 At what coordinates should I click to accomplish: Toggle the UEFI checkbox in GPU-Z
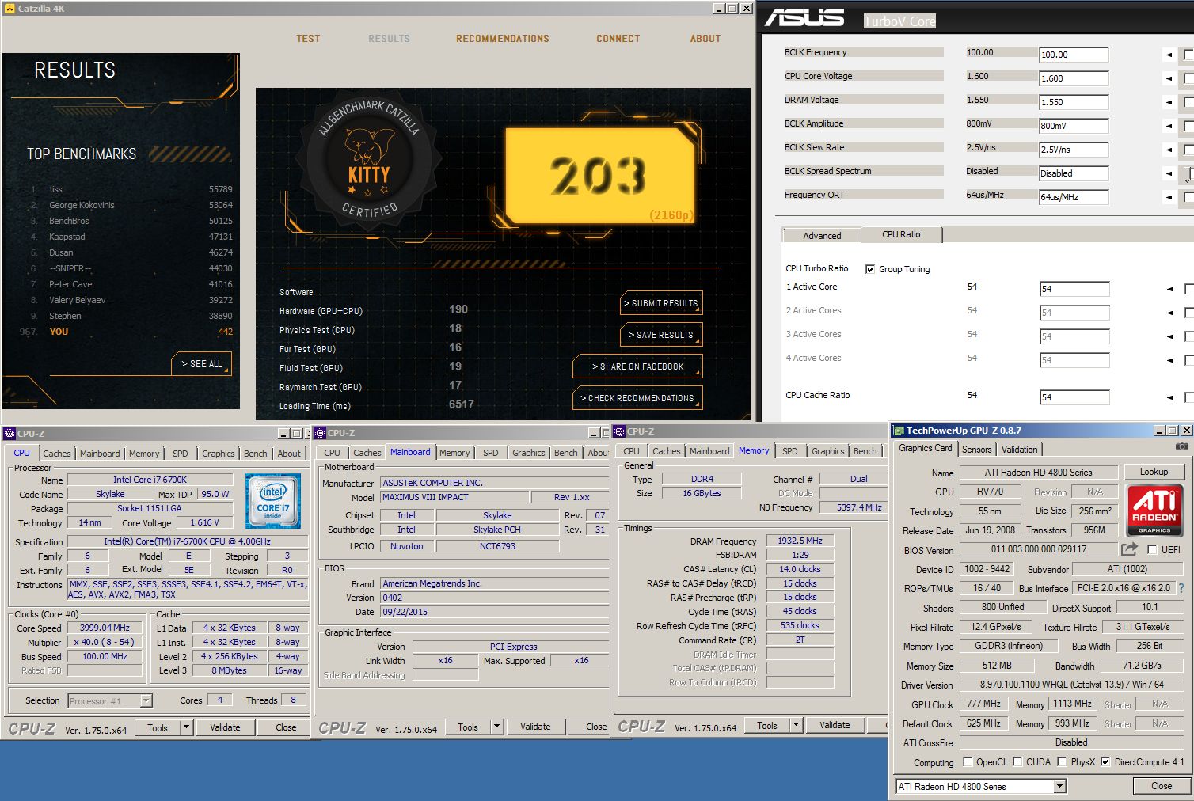(1152, 549)
